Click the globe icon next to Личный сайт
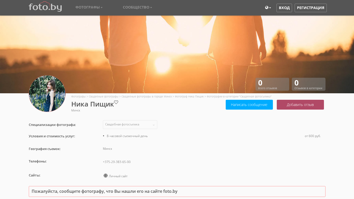The width and height of the screenshot is (354, 199). click(x=105, y=176)
